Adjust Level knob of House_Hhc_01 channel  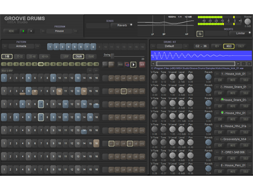tap(181, 116)
